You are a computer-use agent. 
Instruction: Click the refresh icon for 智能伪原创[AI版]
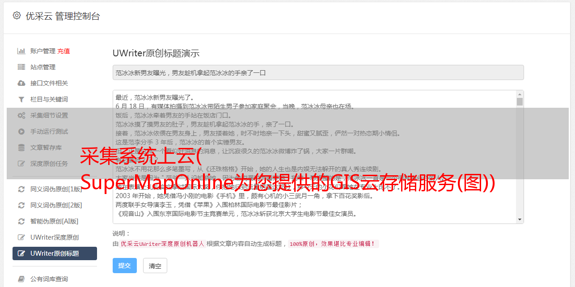21,221
